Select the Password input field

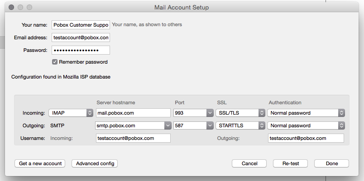pos(81,50)
